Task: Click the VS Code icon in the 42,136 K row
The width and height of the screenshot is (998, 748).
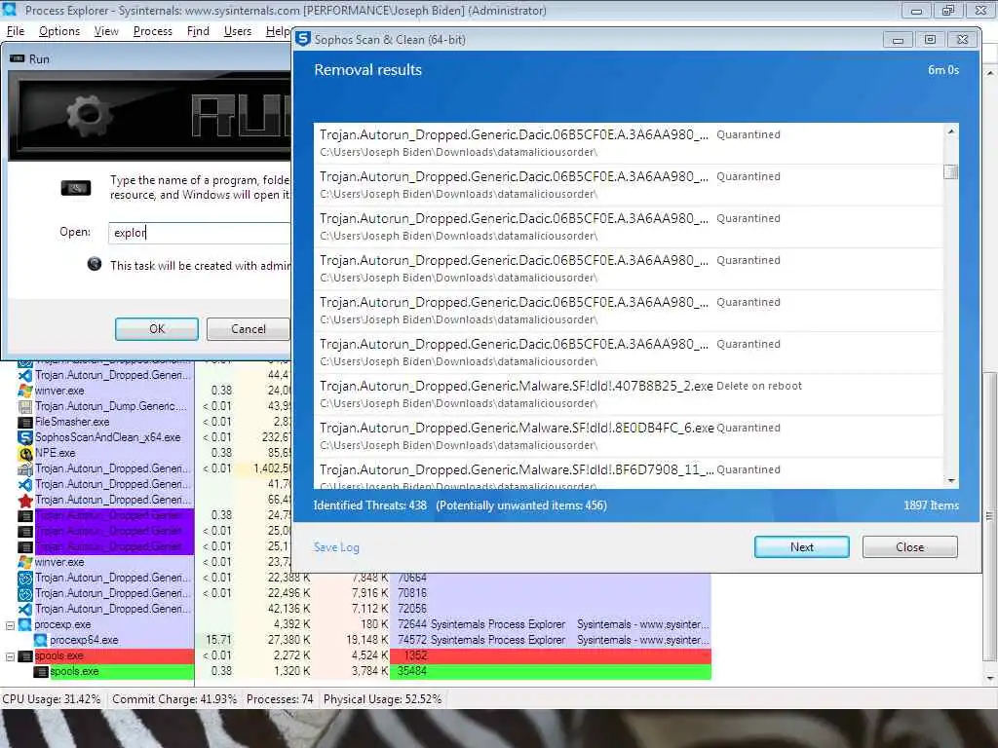Action: 24,609
